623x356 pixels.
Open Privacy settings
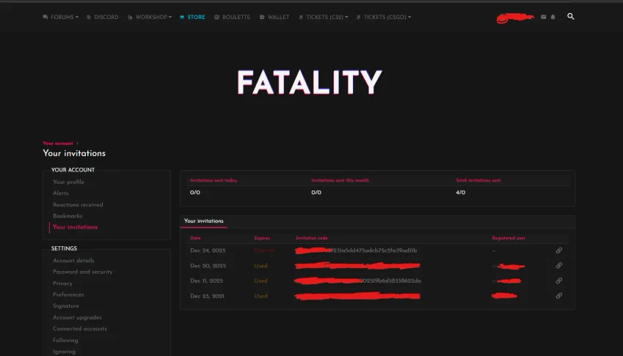pyautogui.click(x=62, y=283)
